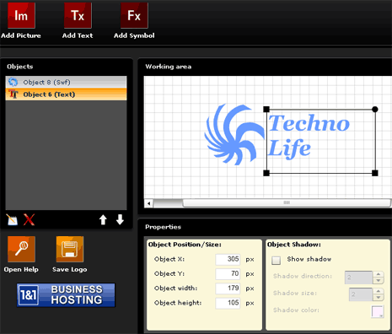Click the Save Logo floppy icon

click(x=70, y=249)
